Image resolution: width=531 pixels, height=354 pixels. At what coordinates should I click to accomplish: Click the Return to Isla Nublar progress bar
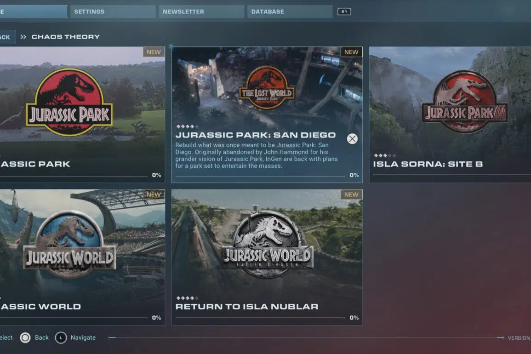click(260, 318)
